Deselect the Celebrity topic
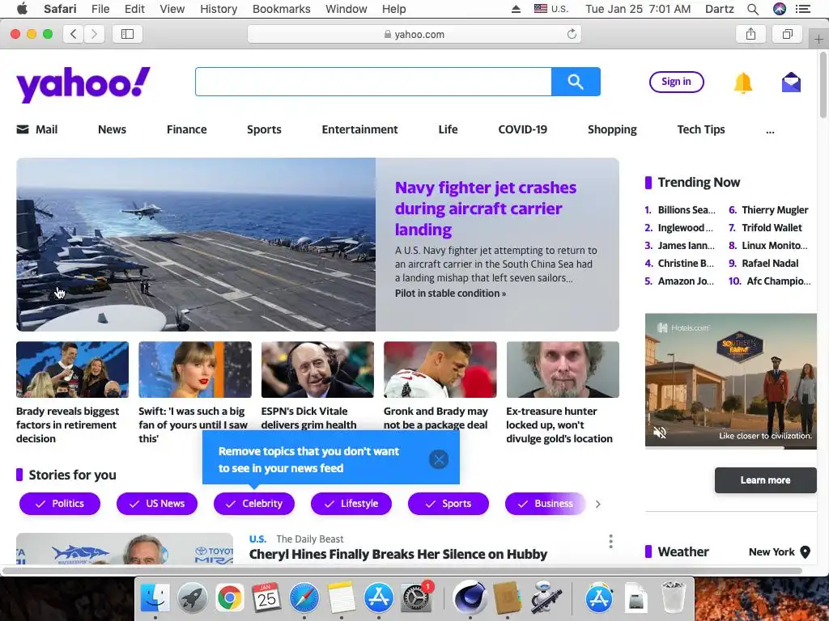The image size is (829, 621). coord(254,504)
